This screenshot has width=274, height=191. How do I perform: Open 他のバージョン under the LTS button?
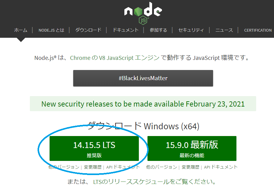pos(64,167)
